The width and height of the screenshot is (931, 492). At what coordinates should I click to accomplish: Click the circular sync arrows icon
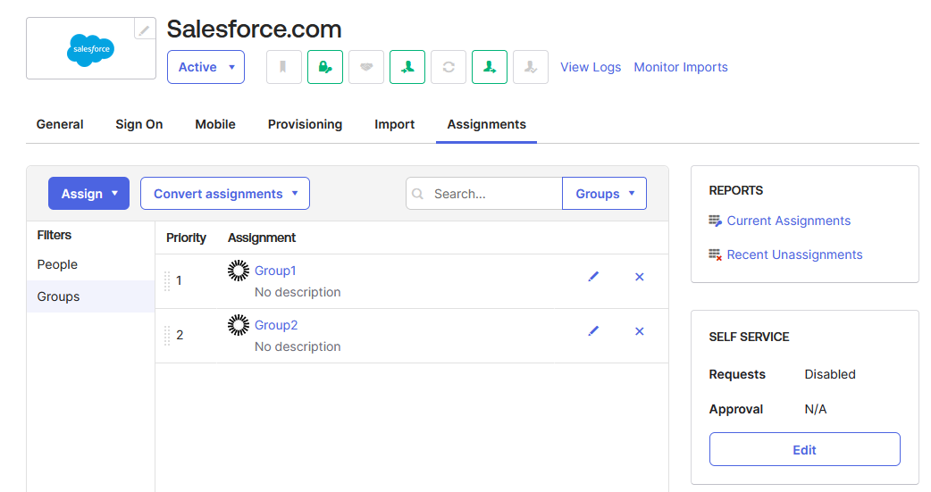[x=449, y=67]
